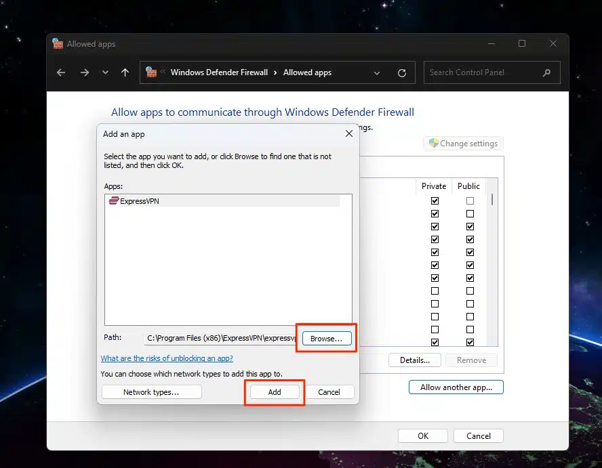Click the Details button

(x=415, y=360)
